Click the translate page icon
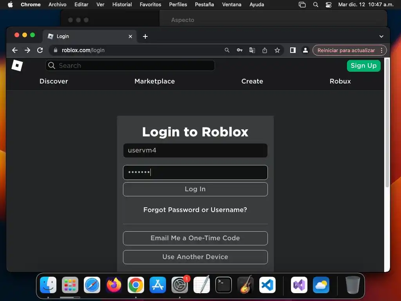 252,50
